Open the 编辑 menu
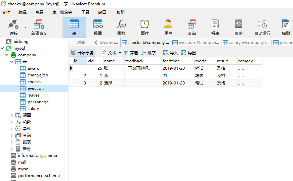Viewport: 293px width, 181px height. [23, 12]
